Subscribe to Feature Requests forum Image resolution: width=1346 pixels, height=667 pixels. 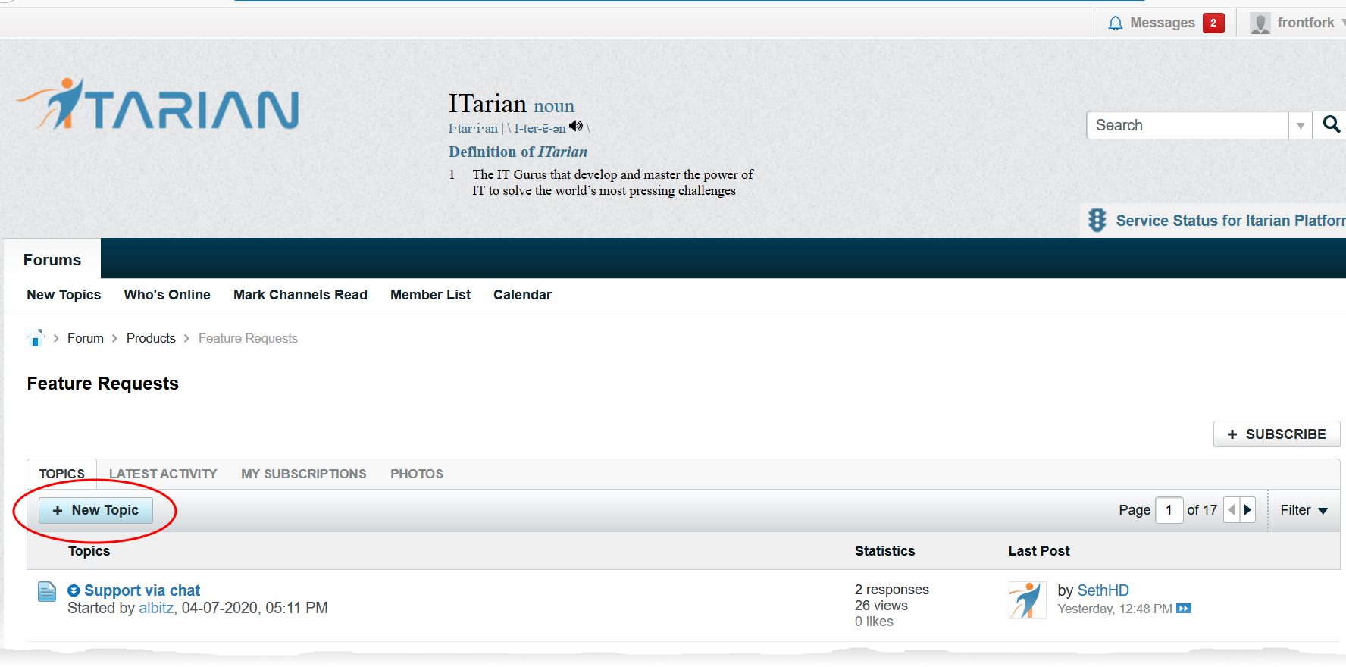pyautogui.click(x=1276, y=434)
